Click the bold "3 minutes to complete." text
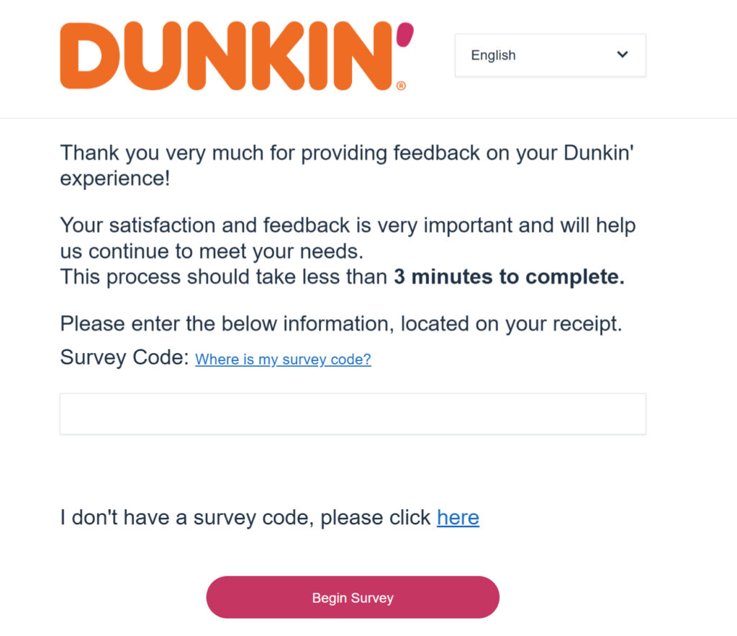 point(509,277)
